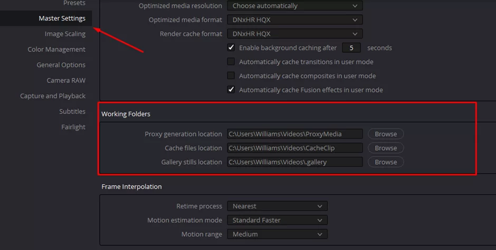Go to General Options
496x250 pixels.
point(61,65)
